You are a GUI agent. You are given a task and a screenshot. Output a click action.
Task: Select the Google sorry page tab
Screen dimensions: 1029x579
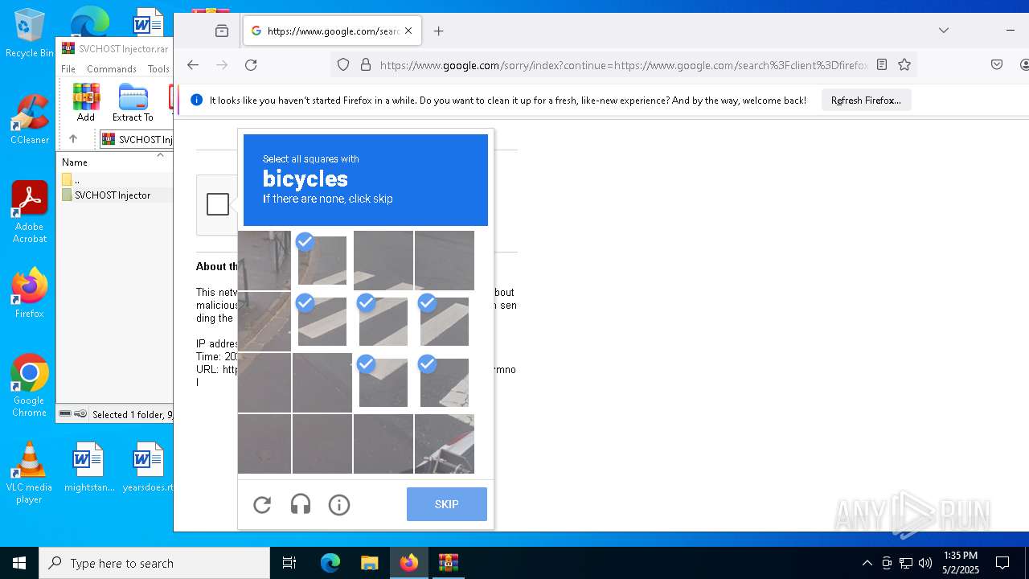331,31
